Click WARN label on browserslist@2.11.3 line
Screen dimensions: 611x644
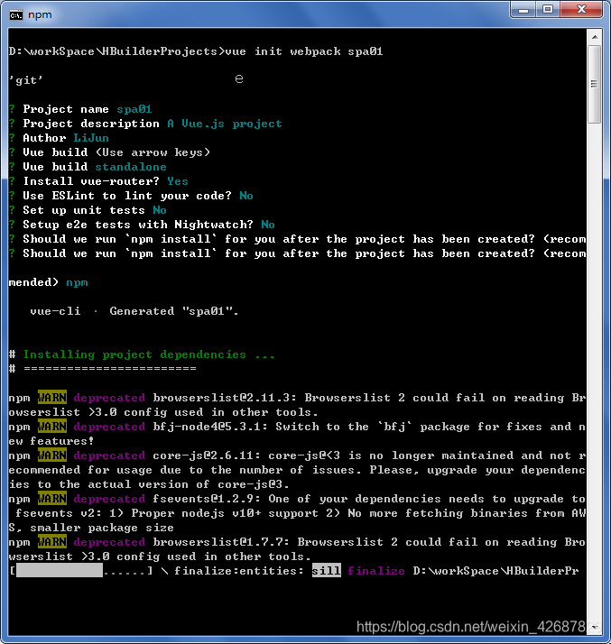(x=52, y=398)
